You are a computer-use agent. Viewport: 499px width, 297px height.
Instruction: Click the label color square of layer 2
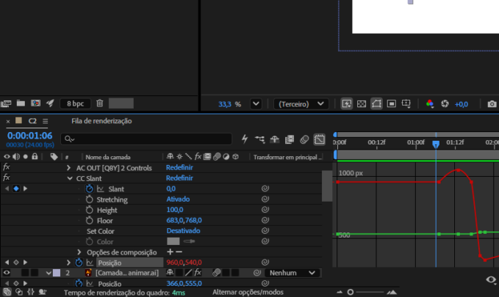(x=57, y=273)
